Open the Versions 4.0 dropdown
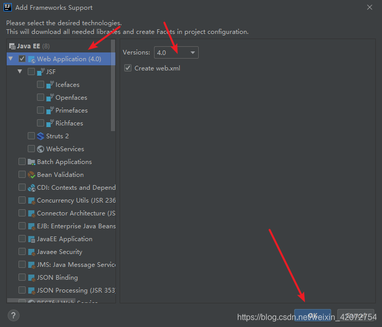The width and height of the screenshot is (382, 327). point(176,52)
